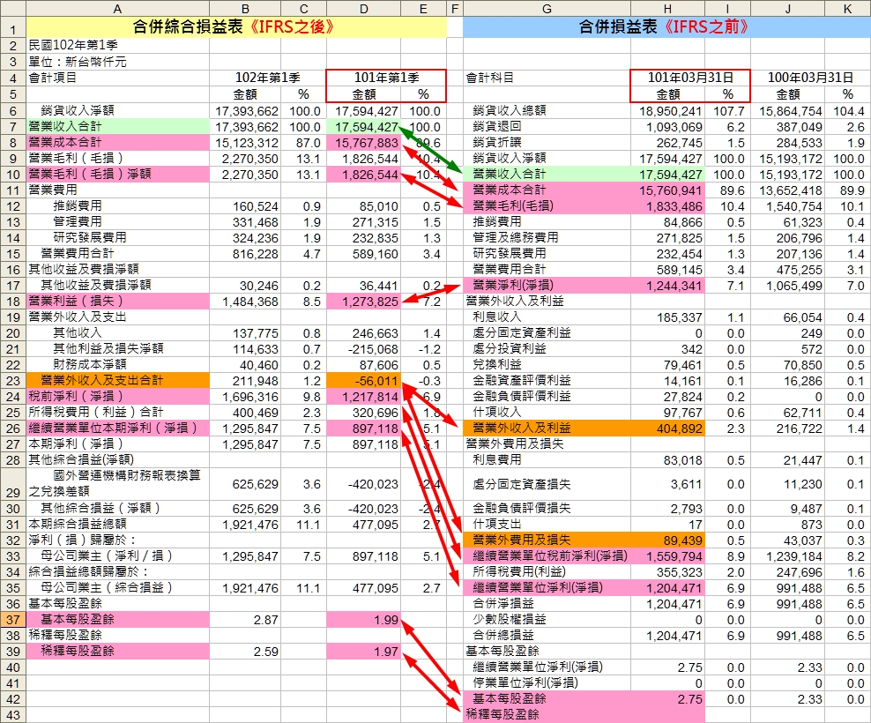This screenshot has height=723, width=871.
Task: Click cell 停業單位淨利(淨損)
Action: click(x=547, y=683)
